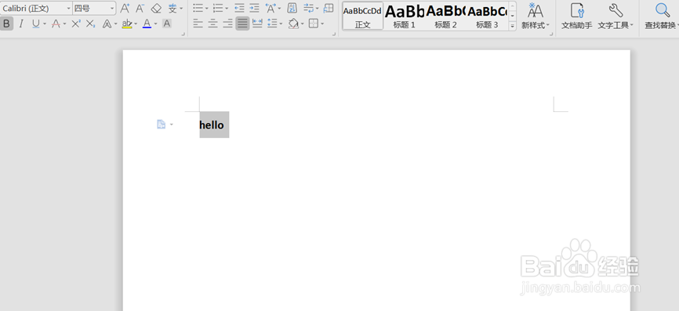The image size is (679, 311).
Task: Expand the paragraph layout dropdown beside hello
Action: click(172, 125)
